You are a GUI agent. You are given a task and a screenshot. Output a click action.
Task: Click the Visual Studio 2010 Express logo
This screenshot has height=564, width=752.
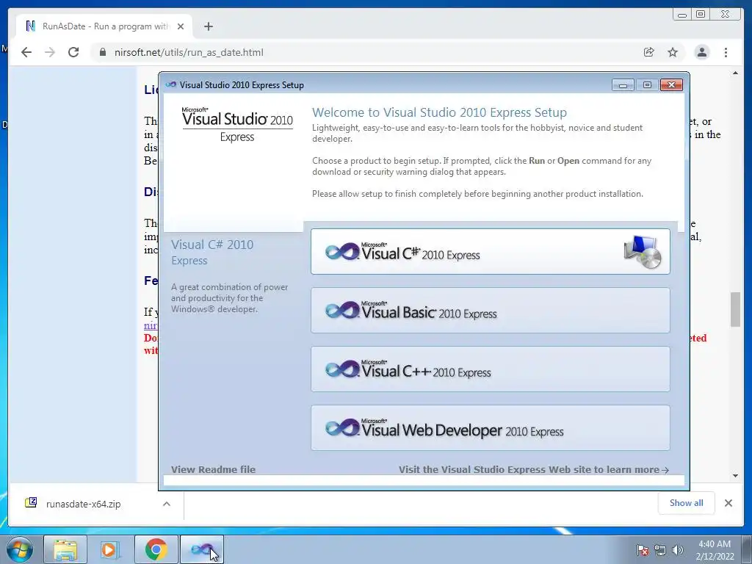pyautogui.click(x=237, y=124)
